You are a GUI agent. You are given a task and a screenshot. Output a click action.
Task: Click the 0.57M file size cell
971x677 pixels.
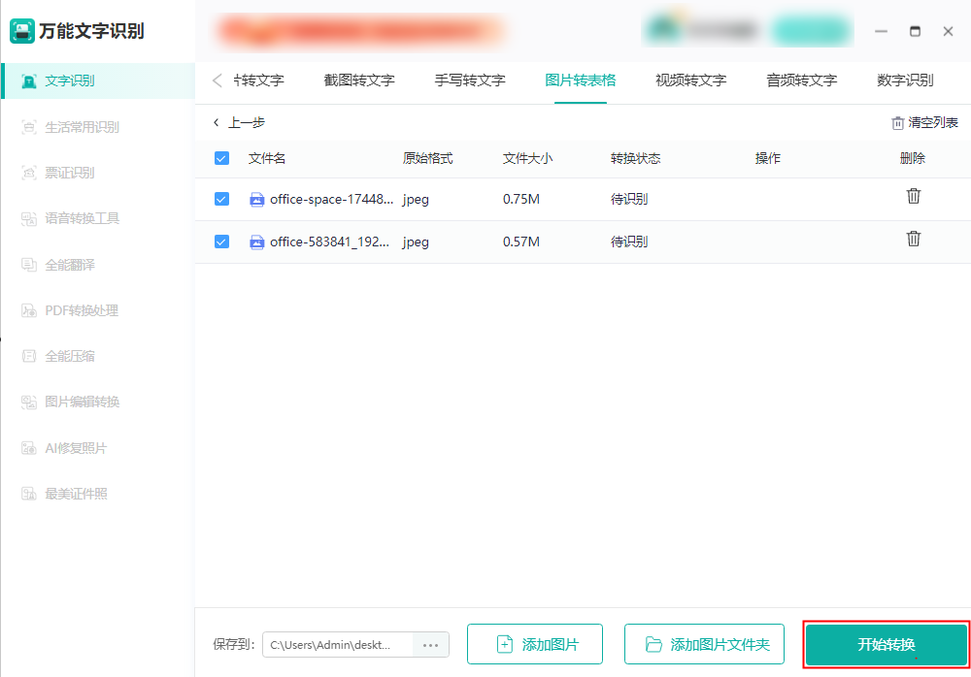tap(520, 242)
